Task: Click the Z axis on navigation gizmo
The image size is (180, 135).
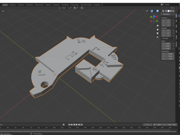Action: 154,16
